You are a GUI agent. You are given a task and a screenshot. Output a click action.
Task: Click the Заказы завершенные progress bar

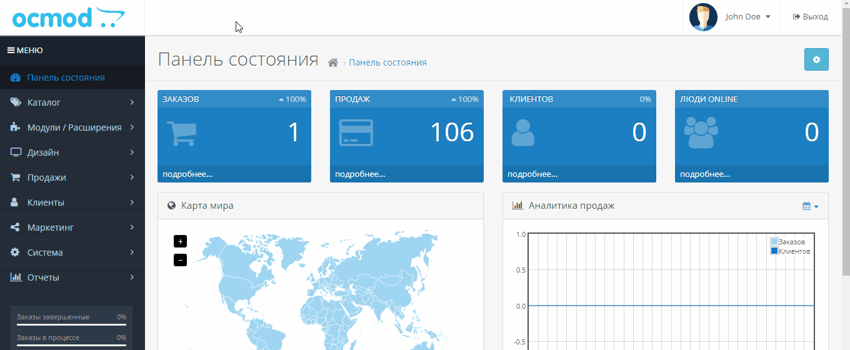tap(71, 324)
